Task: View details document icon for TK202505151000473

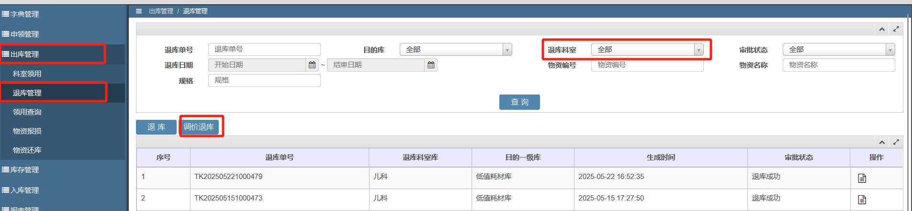Action: coord(862,200)
